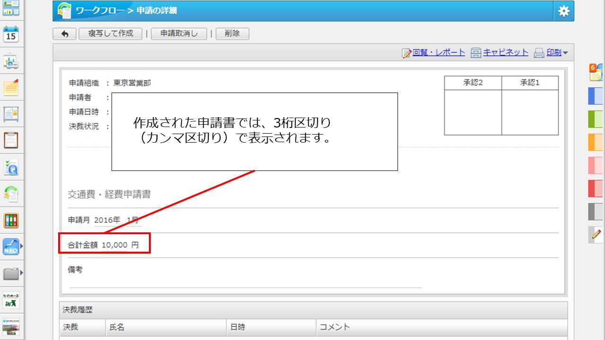The width and height of the screenshot is (605, 340).
Task: Switch to the orange tab on right edge
Action: coord(596,142)
